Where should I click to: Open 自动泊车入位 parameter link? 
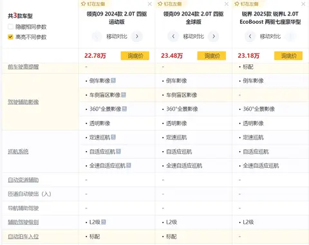[x=23, y=237]
